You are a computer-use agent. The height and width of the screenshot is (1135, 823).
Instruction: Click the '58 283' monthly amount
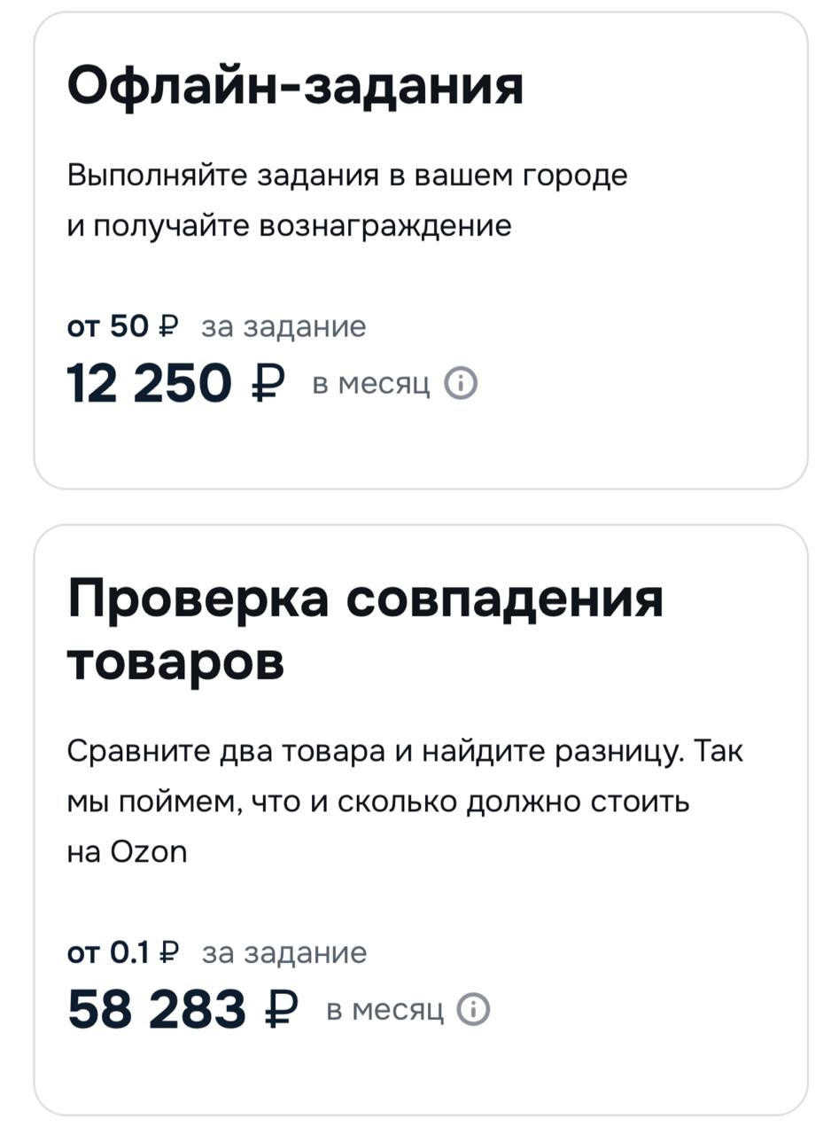pos(157,1010)
